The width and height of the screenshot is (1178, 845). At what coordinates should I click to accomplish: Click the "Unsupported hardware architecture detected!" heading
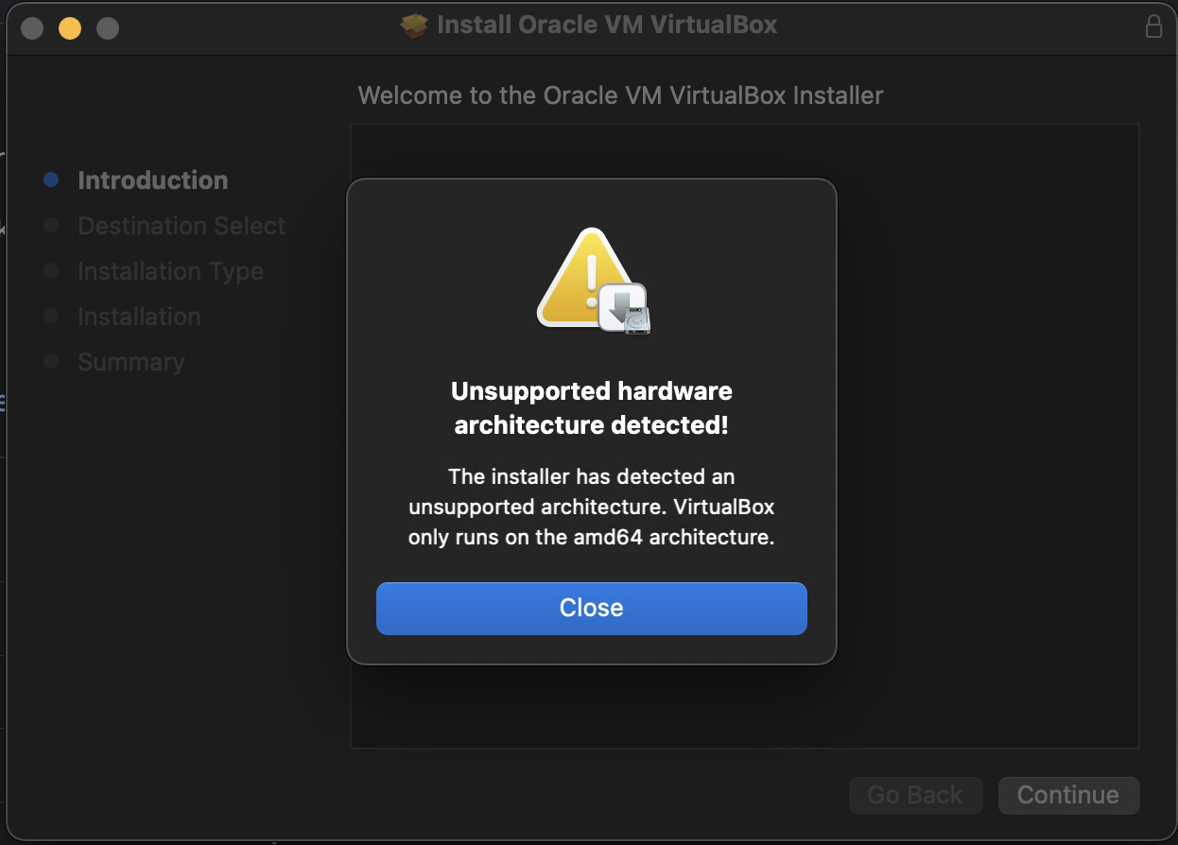pyautogui.click(x=592, y=408)
